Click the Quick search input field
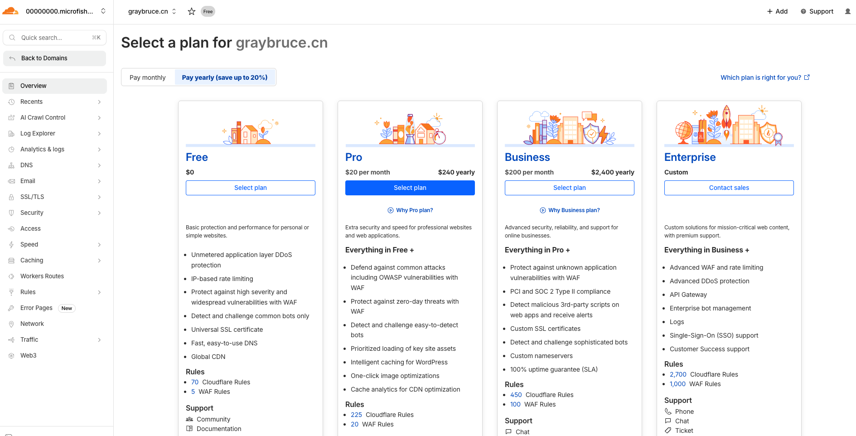 click(x=54, y=38)
